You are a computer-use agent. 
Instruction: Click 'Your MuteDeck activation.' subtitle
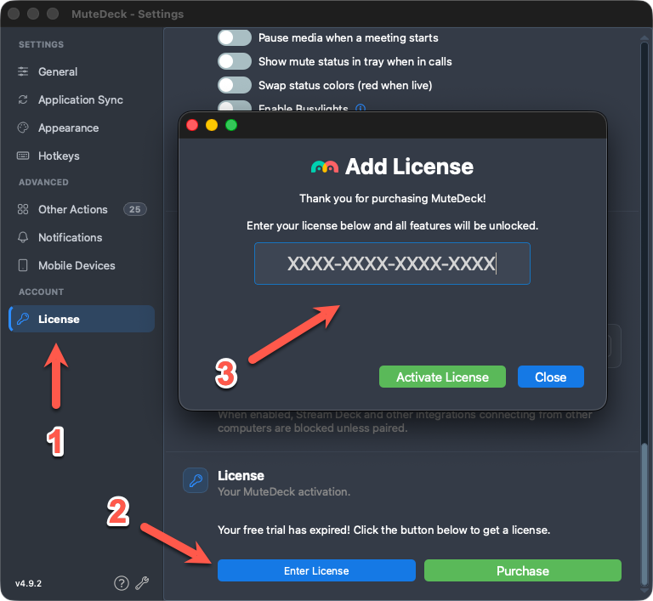click(284, 492)
